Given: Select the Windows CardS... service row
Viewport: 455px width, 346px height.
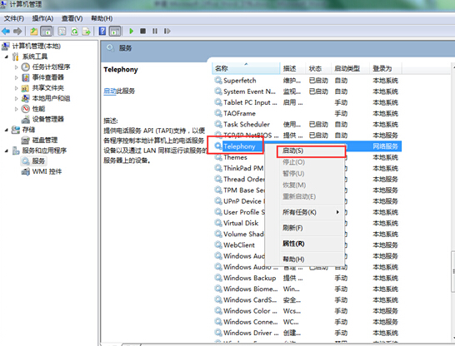Looking at the screenshot, I should (307, 300).
